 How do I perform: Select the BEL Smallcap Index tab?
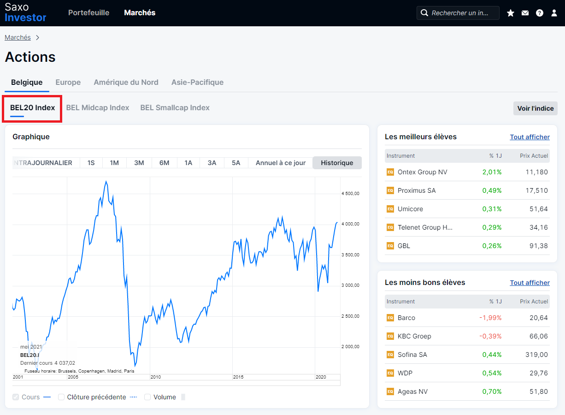tap(175, 108)
